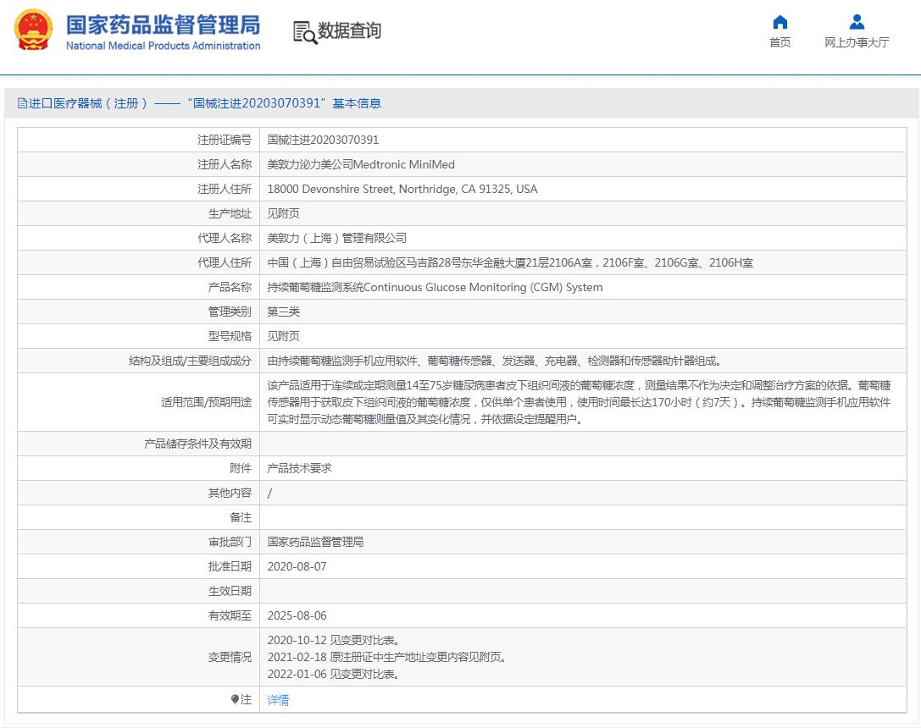921x728 pixels.
Task: Open the 网上办事大厅 user icon
Action: click(857, 22)
